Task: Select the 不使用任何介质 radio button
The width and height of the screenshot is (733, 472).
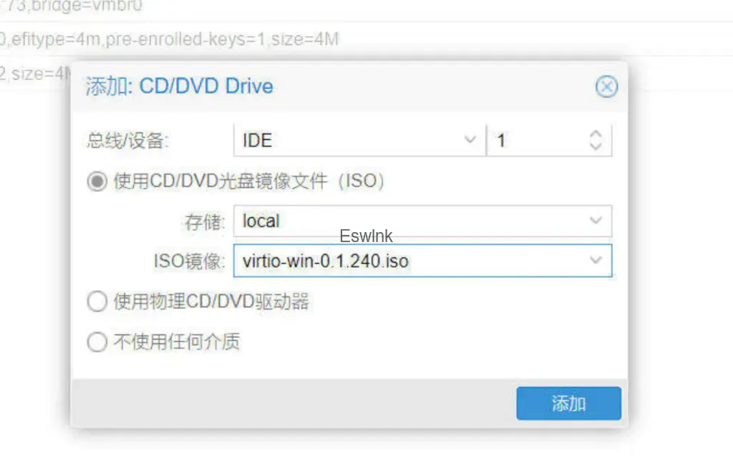Action: [x=97, y=342]
